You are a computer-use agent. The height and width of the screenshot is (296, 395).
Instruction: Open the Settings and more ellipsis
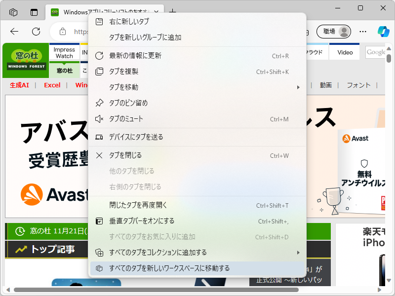click(x=363, y=32)
